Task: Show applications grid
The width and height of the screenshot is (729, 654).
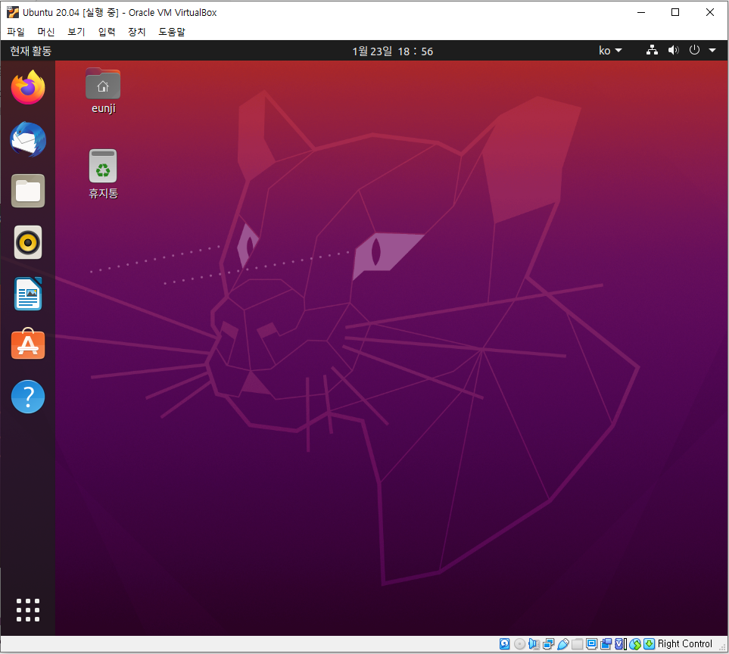Action: click(28, 610)
